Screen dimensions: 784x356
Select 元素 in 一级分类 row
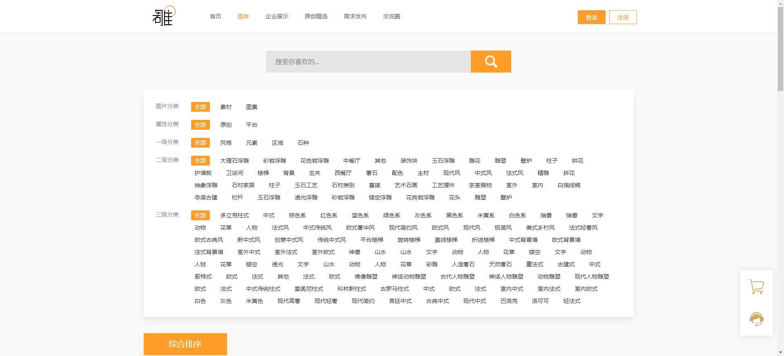(x=252, y=143)
